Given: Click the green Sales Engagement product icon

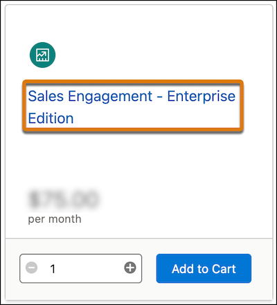Looking at the screenshot, I should tap(42, 55).
